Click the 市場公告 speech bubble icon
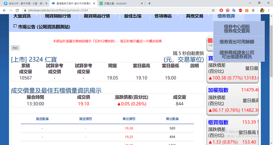The height and width of the screenshot is (145, 273). [x=15, y=26]
